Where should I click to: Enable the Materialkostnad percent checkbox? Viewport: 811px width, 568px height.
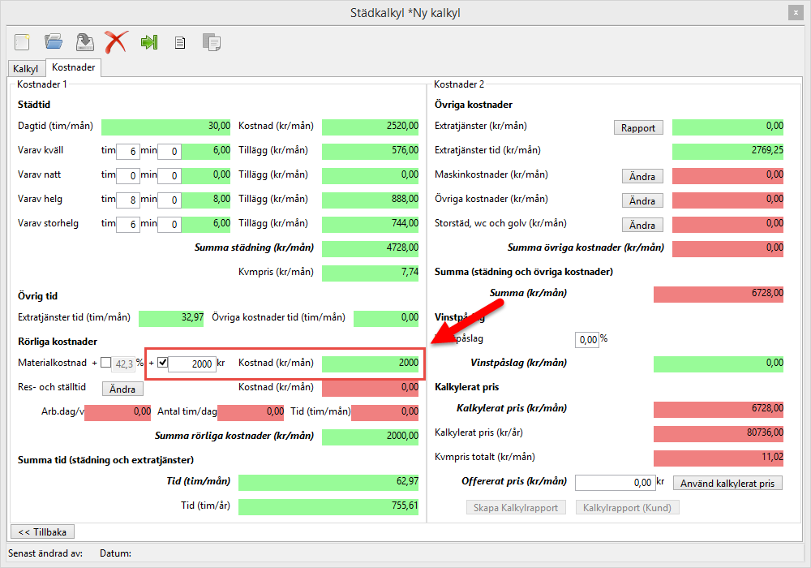coord(106,363)
